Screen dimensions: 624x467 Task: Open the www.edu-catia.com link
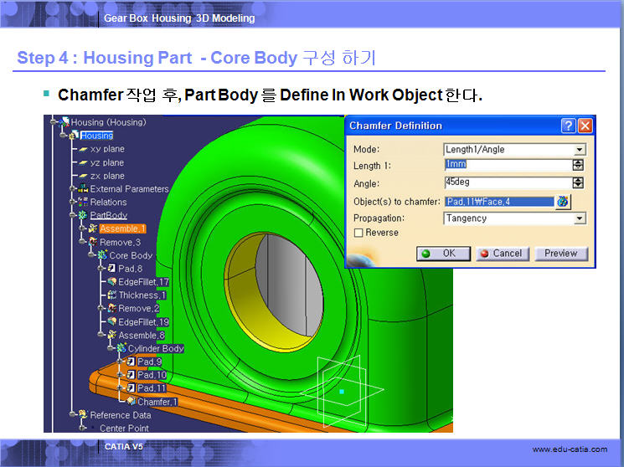570,450
